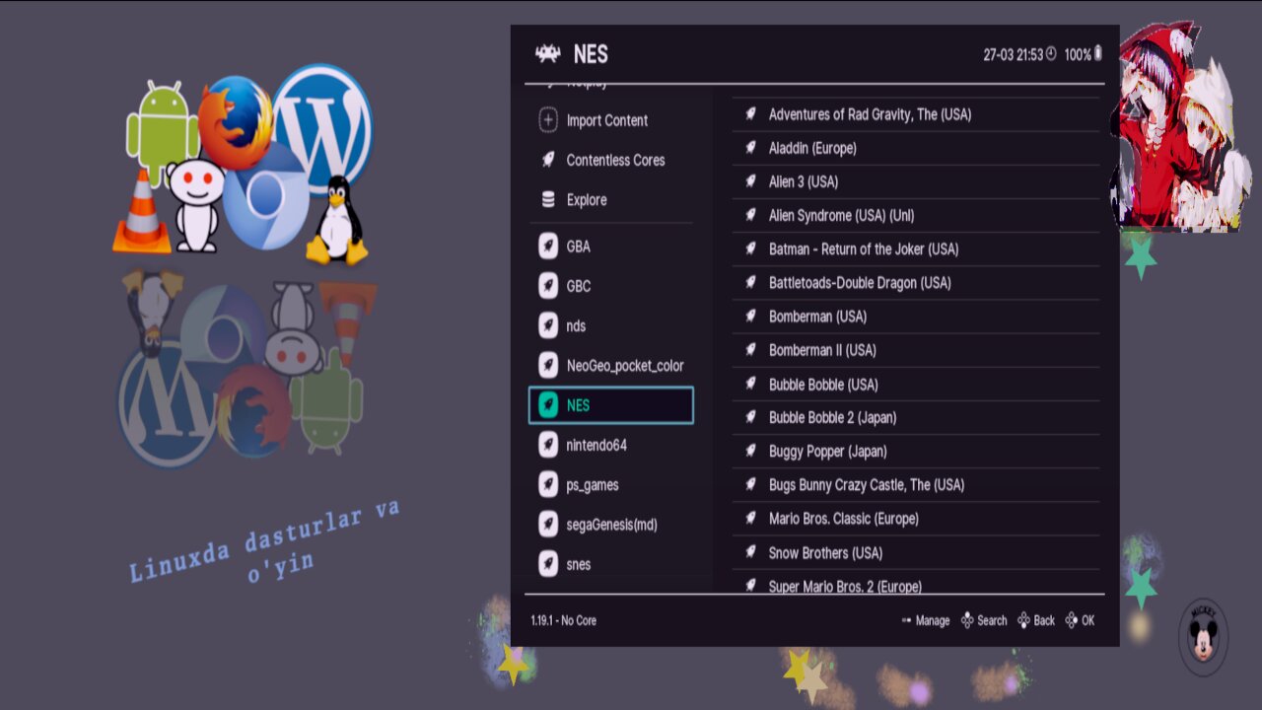Launch Bugs Bunny Crazy Castle, The (USA)
The height and width of the screenshot is (710, 1262).
pos(915,484)
